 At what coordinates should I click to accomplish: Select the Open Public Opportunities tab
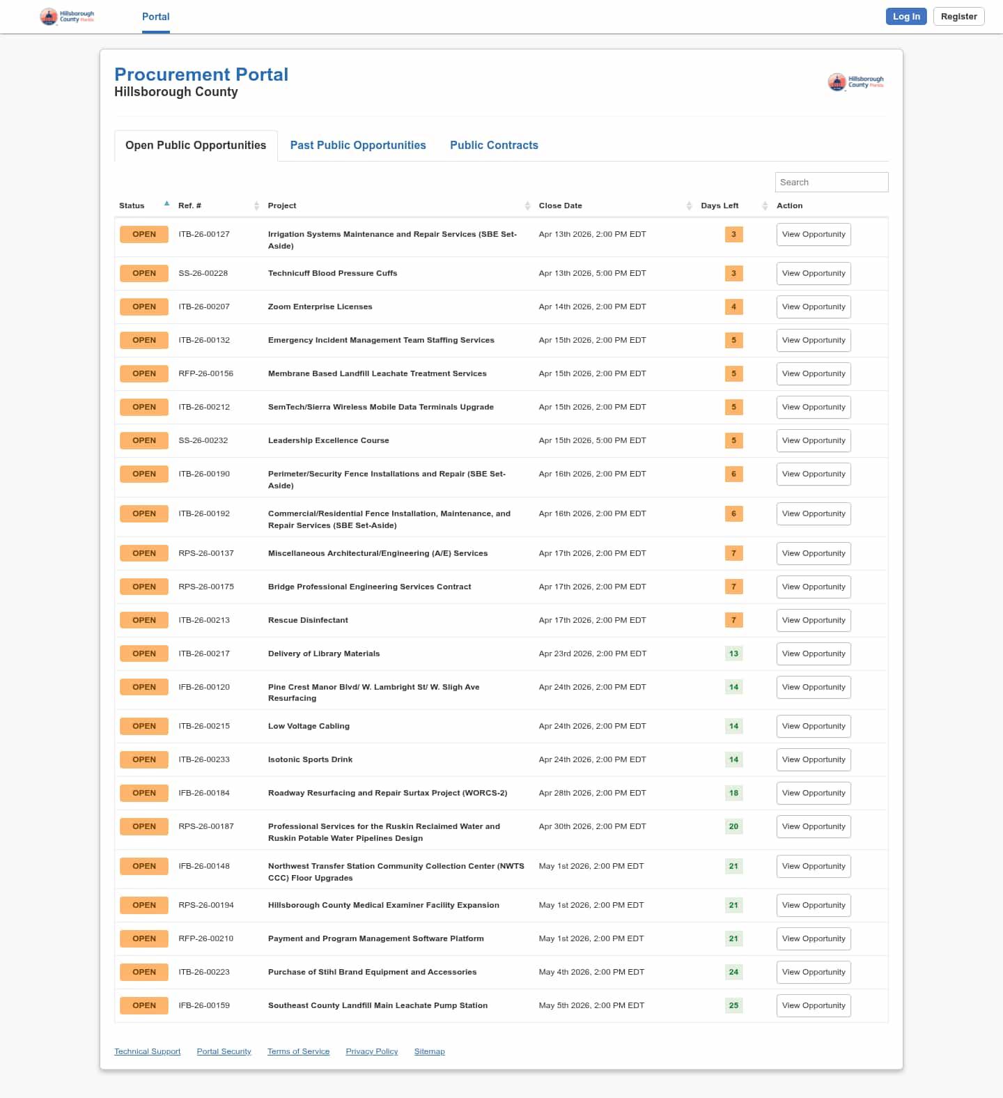(196, 146)
